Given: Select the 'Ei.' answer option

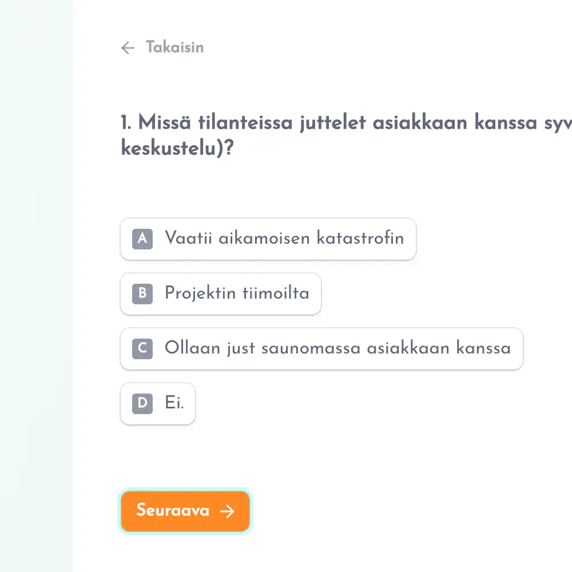Looking at the screenshot, I should point(157,403).
